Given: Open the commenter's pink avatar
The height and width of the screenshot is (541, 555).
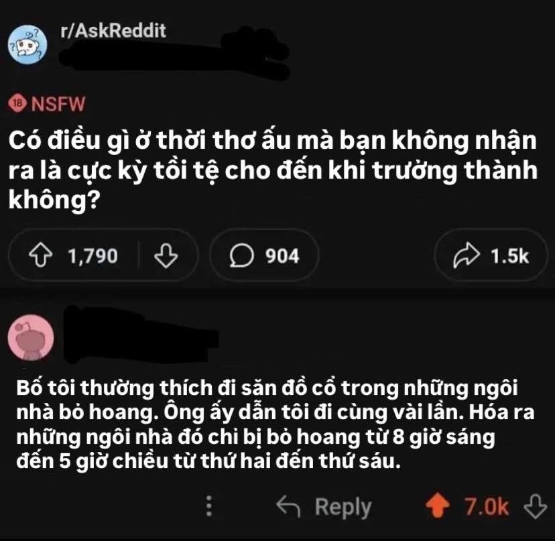Looking at the screenshot, I should click(31, 337).
